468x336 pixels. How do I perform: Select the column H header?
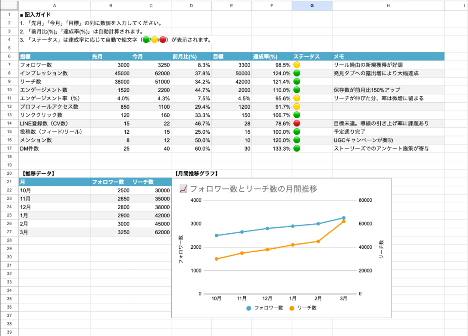388,5
